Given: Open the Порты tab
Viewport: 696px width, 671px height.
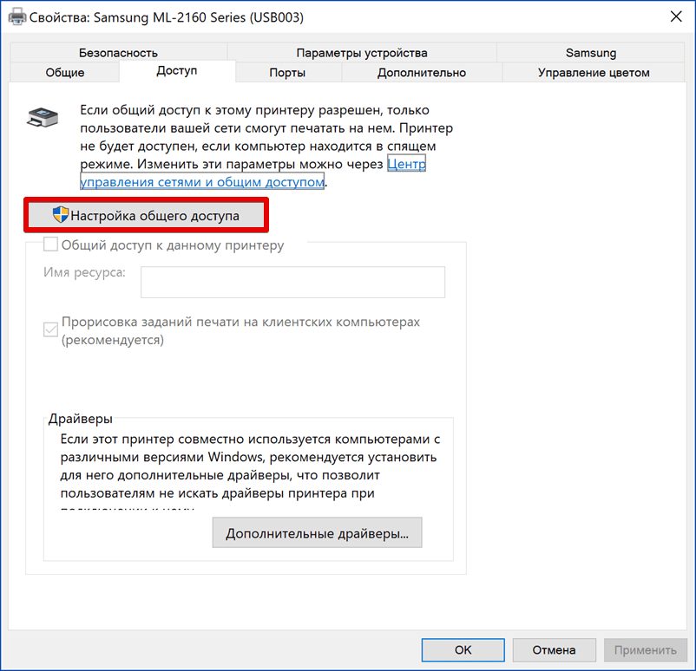Looking at the screenshot, I should click(287, 72).
